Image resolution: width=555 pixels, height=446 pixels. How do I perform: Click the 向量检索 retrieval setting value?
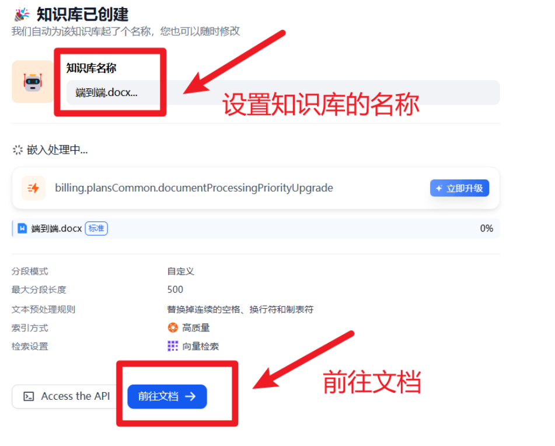[200, 347]
